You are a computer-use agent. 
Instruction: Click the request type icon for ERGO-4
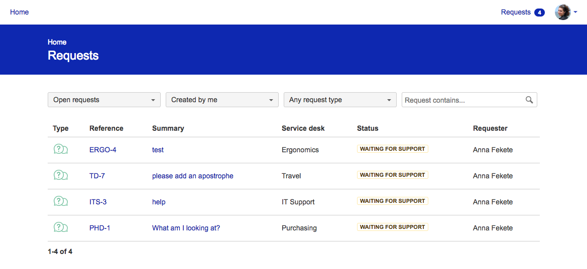click(61, 149)
